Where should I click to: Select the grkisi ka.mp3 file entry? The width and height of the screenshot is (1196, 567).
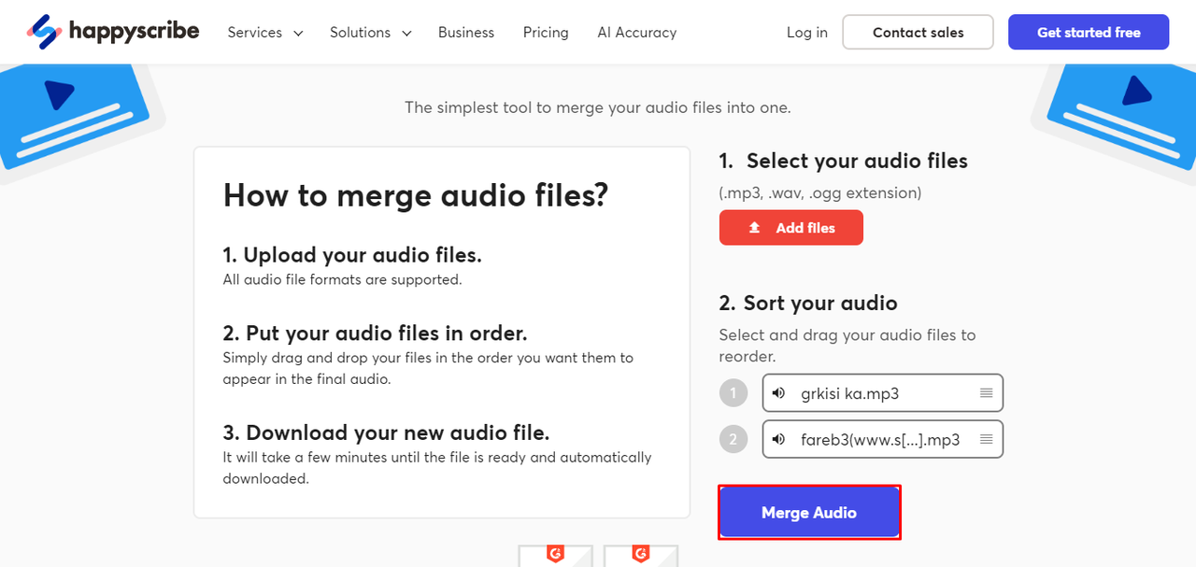click(883, 393)
